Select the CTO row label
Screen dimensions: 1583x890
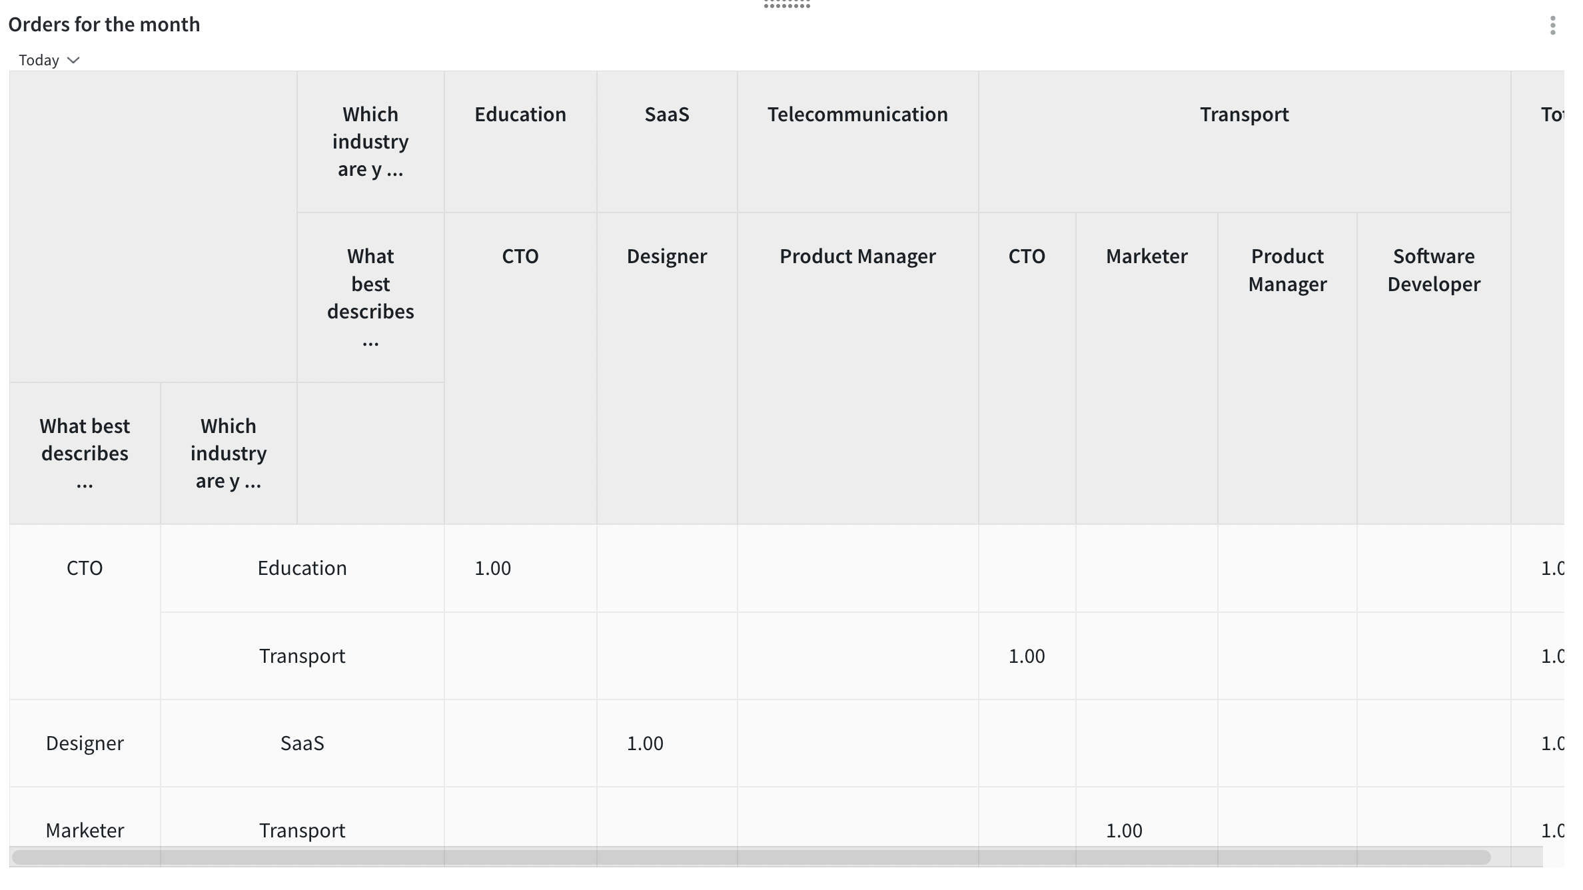(x=85, y=568)
